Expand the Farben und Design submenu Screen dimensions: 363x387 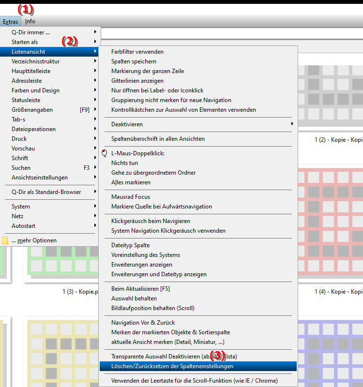49,90
